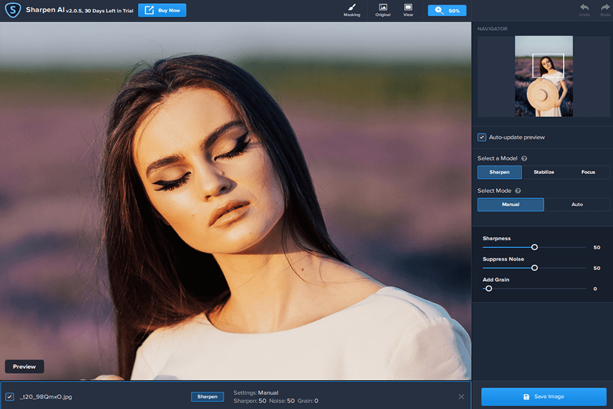Select the Masking brush tool
The height and width of the screenshot is (409, 613).
[351, 10]
